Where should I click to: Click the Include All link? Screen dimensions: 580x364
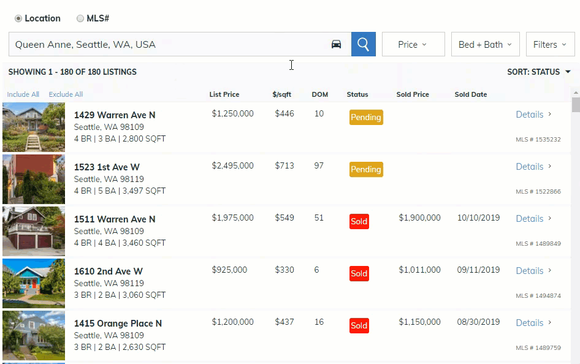click(23, 94)
